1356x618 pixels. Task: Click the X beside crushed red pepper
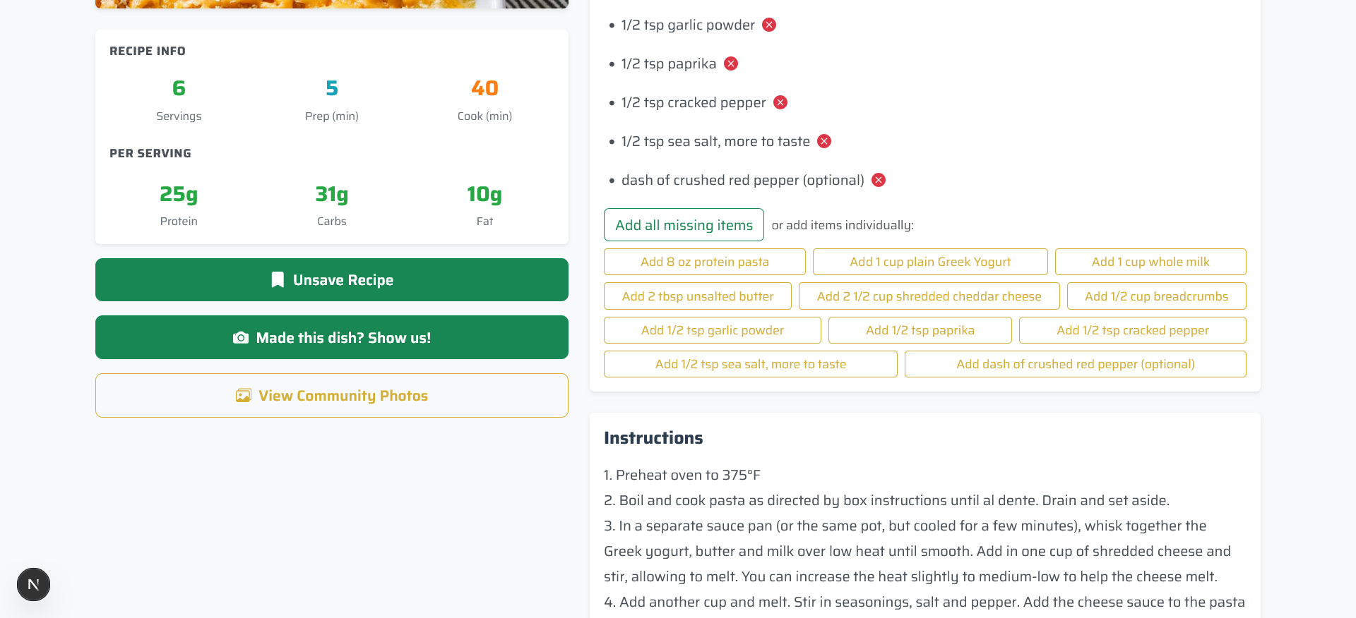click(x=878, y=180)
